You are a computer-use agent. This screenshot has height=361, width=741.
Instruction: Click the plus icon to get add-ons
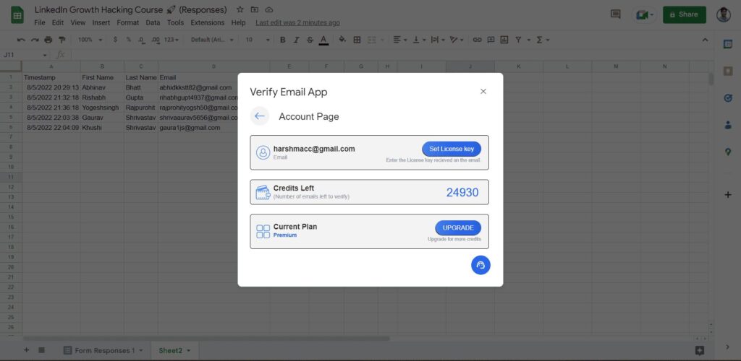728,195
